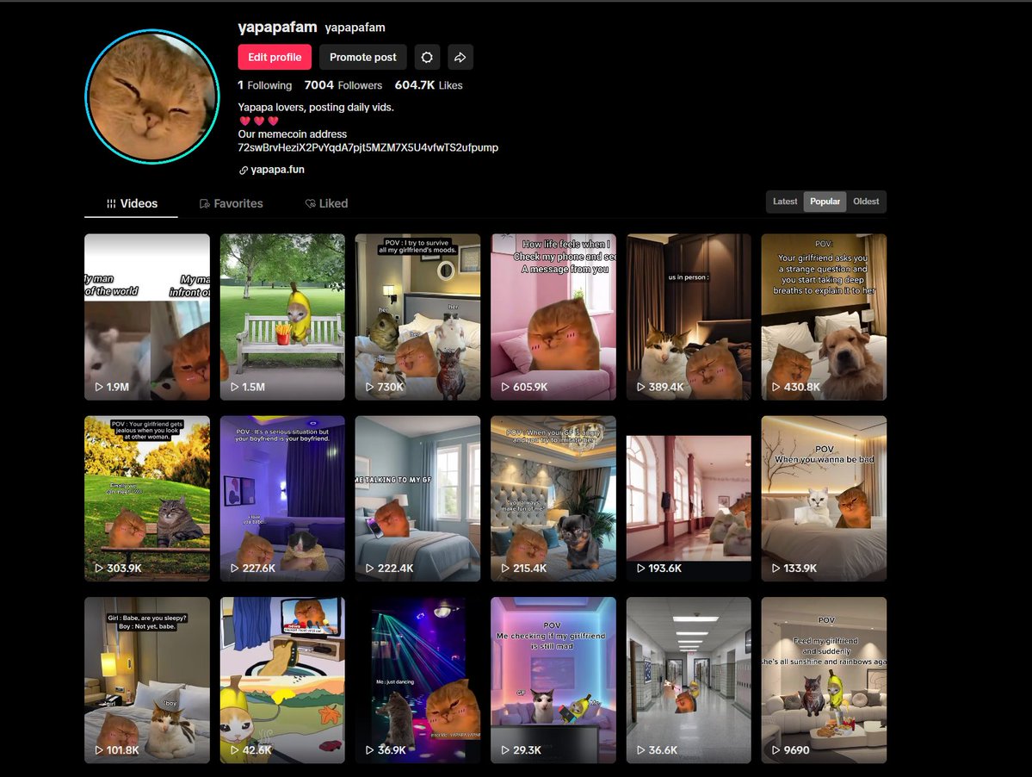Switch to the Favorites tab
This screenshot has height=777, width=1032.
point(231,203)
